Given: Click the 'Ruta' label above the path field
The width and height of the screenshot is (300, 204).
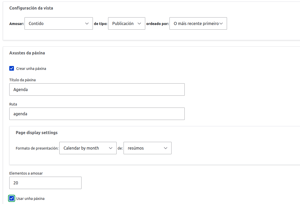Looking at the screenshot, I should point(13,104).
